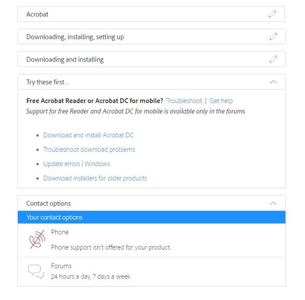Image resolution: width=305 pixels, height=300 pixels.
Task: Collapse the Try these first section chevron
Action: (x=273, y=82)
